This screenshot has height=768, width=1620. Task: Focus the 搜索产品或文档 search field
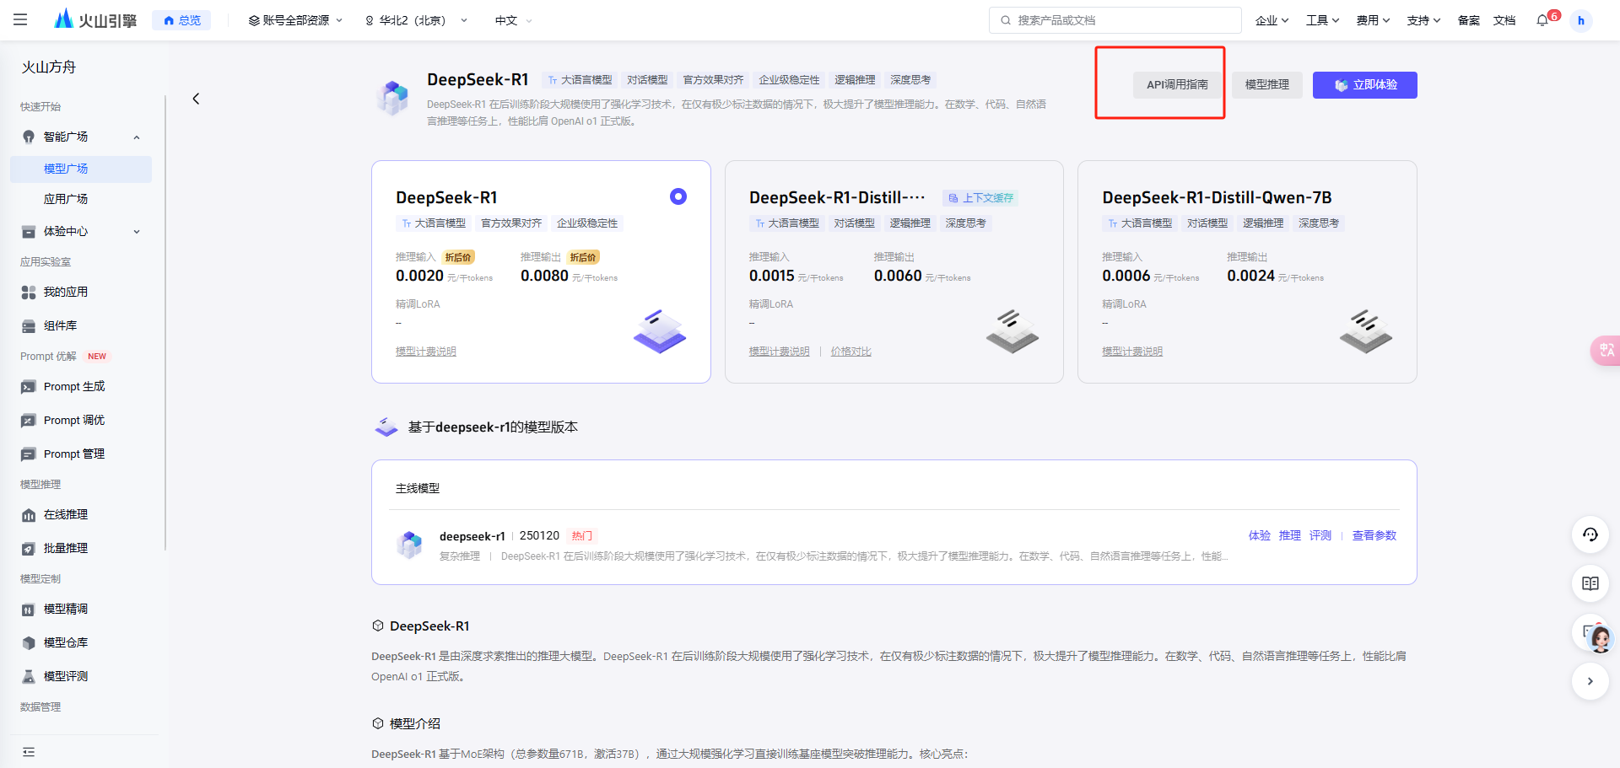[x=1115, y=20]
